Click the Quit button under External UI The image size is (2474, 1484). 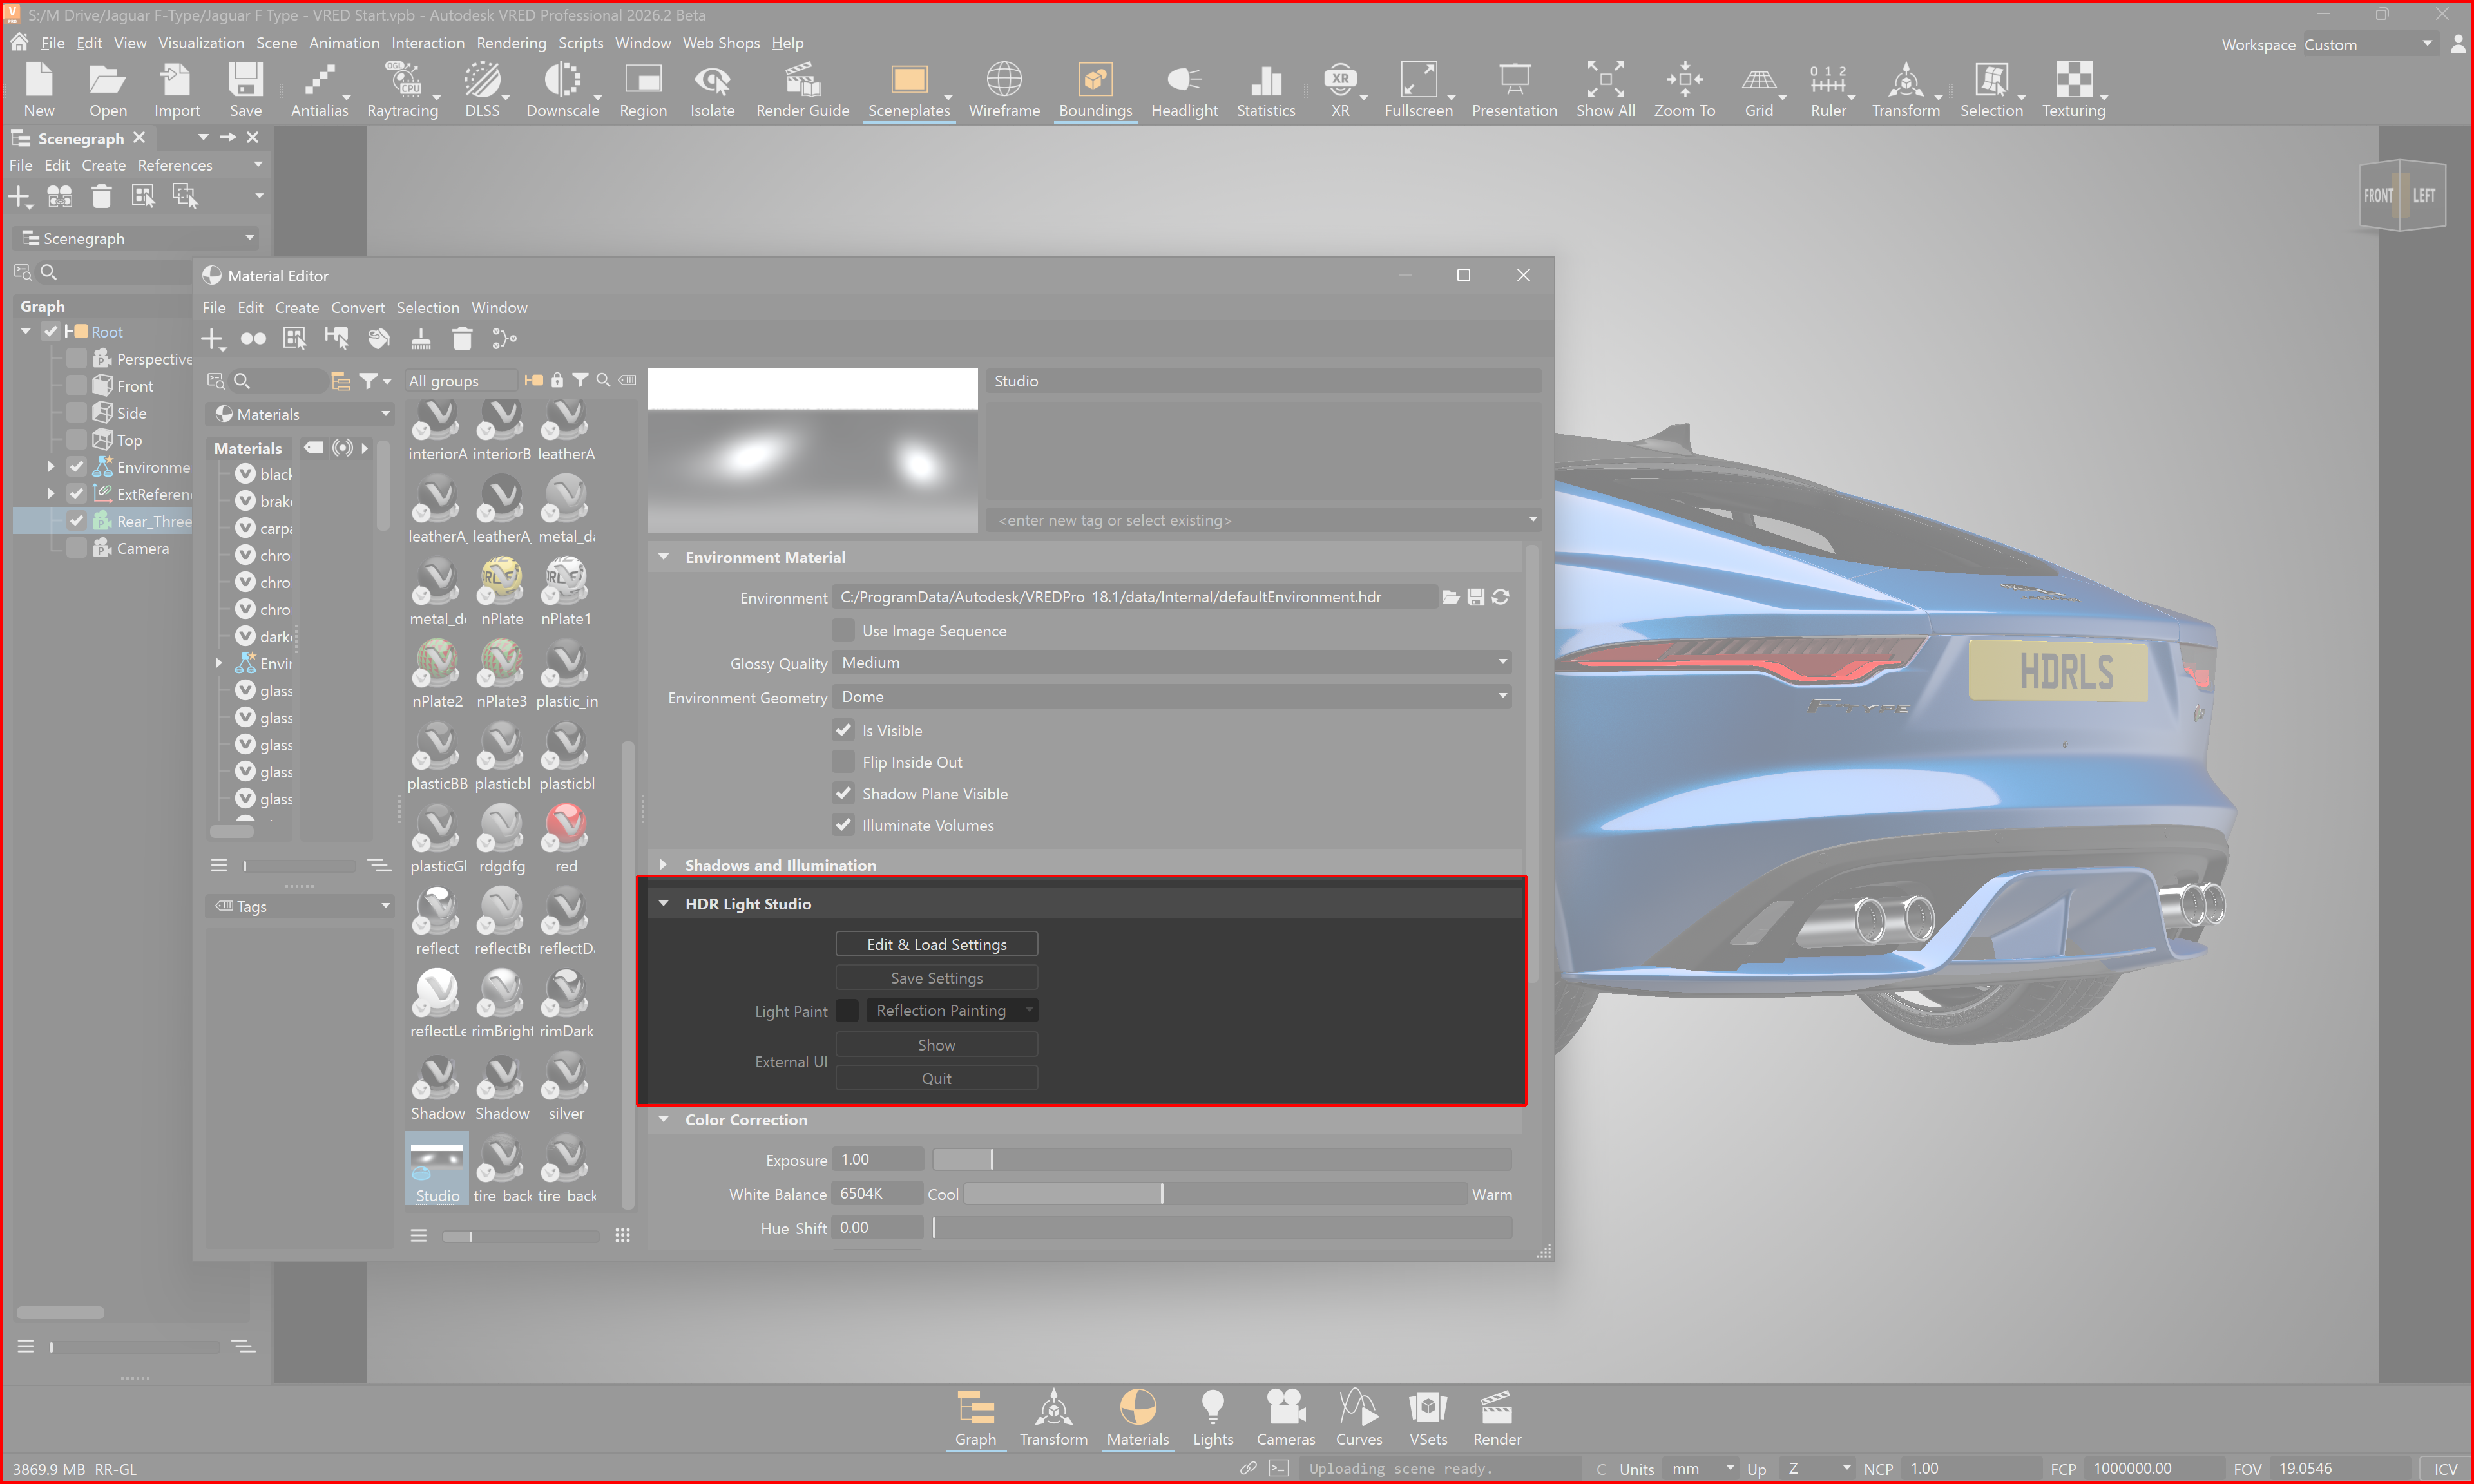pos(936,1077)
